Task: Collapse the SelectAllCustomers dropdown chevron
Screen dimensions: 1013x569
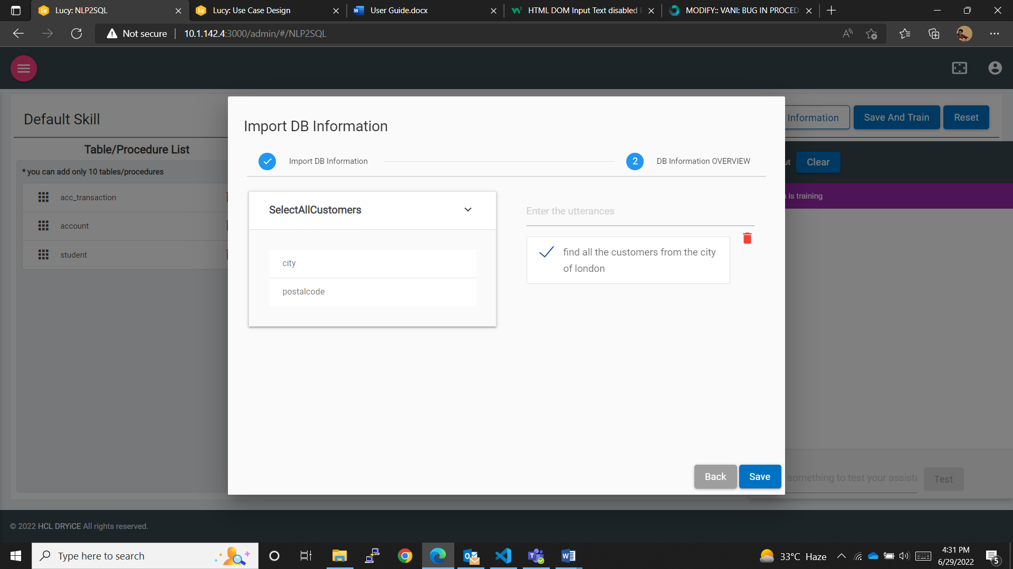Action: [468, 210]
